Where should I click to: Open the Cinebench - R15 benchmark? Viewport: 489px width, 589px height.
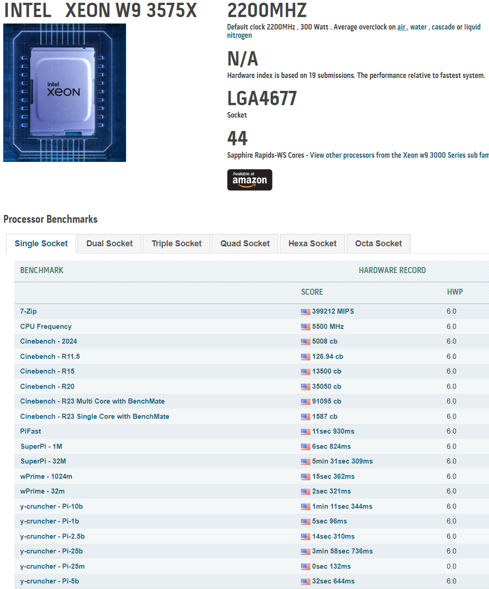click(x=47, y=371)
